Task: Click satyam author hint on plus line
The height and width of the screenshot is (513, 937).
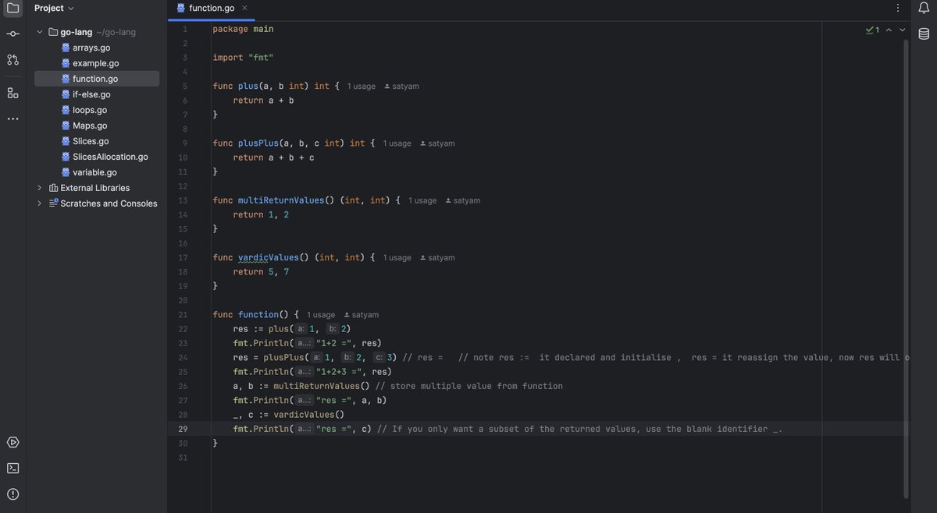Action: pos(401,87)
